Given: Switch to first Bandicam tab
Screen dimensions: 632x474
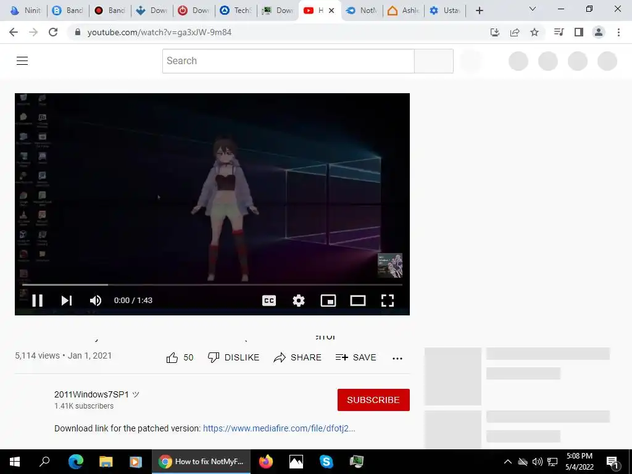Looking at the screenshot, I should 68,10.
